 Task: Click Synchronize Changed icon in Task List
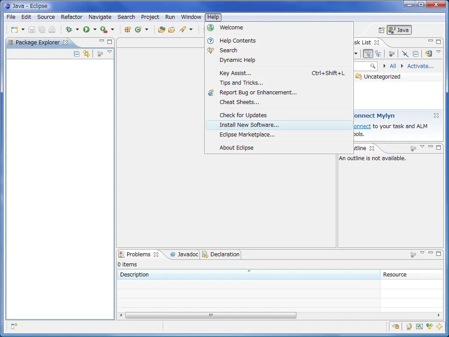pos(428,54)
